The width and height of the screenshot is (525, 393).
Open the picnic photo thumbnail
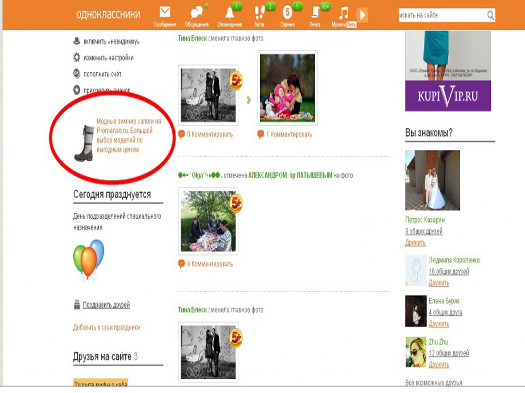(x=208, y=221)
